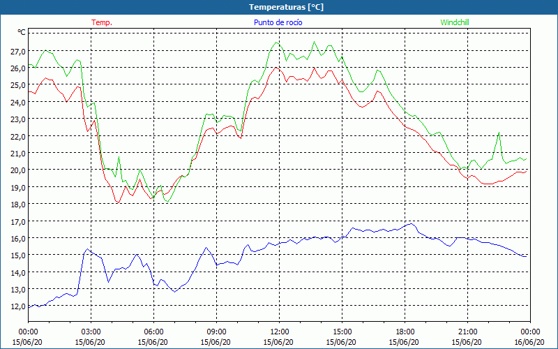Viewport: 558px width, 349px height.
Task: Click the 13,0 y-axis value
Action: point(17,290)
